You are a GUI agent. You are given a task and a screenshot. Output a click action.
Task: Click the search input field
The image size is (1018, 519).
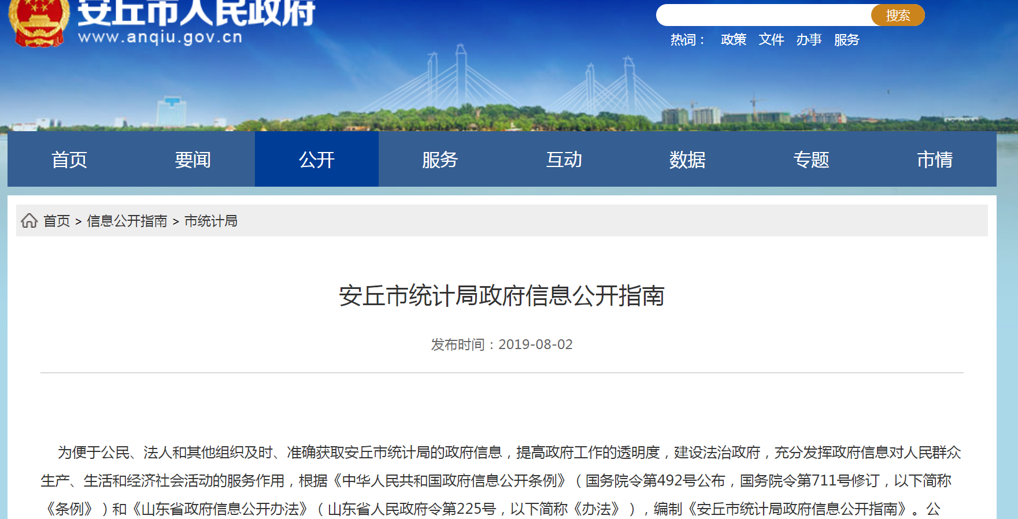(764, 15)
